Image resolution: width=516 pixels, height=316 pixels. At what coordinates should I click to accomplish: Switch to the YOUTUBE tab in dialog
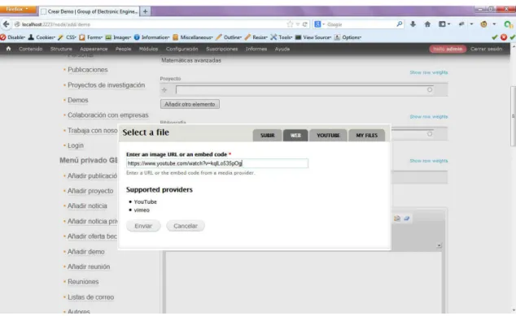tap(328, 136)
